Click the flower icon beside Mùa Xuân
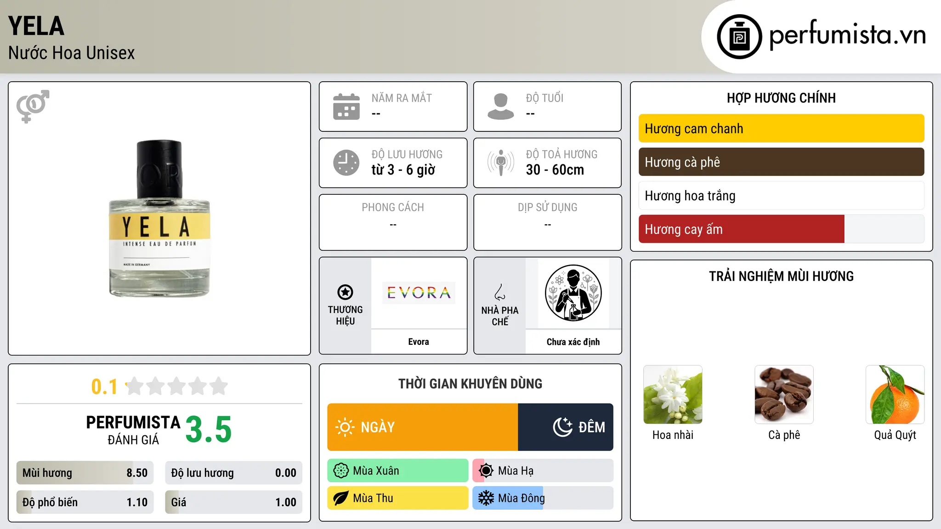 [x=341, y=471]
